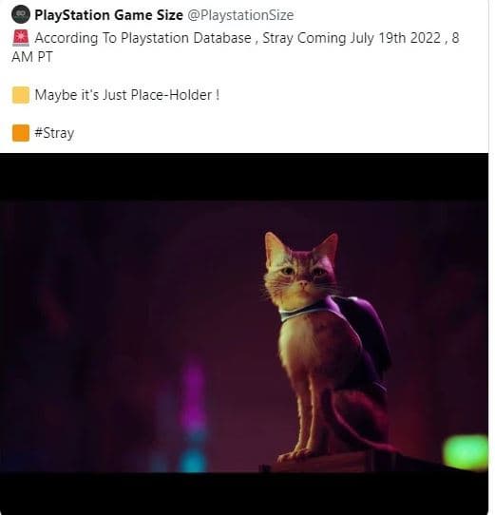Click the black bar above the cat scene
The width and height of the screenshot is (495, 515).
[244, 177]
